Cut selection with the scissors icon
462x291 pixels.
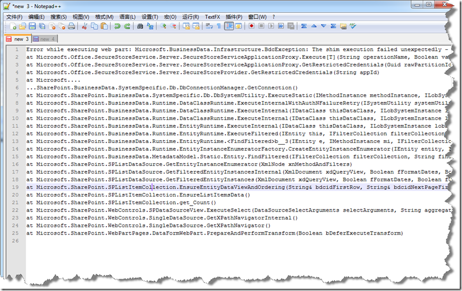pyautogui.click(x=84, y=26)
